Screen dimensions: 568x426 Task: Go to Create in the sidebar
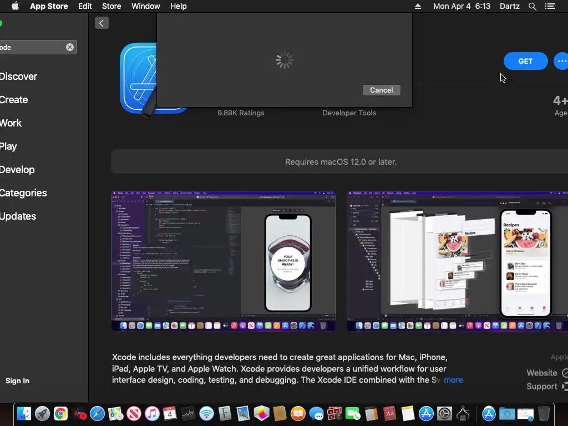14,100
